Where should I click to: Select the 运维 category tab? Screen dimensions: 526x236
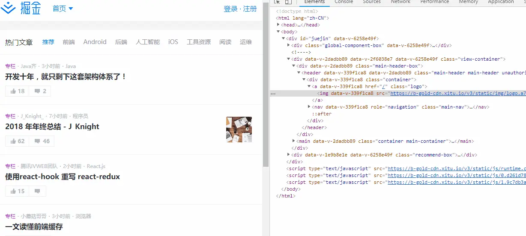point(246,42)
